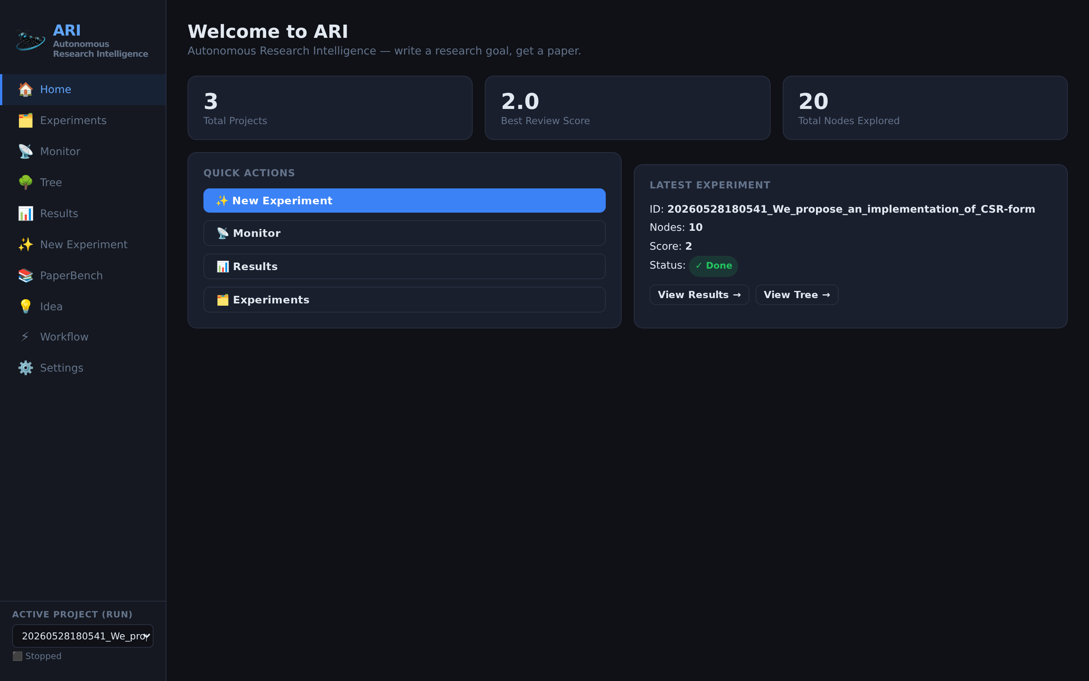
Task: Open the Settings gear icon
Action: [26, 368]
